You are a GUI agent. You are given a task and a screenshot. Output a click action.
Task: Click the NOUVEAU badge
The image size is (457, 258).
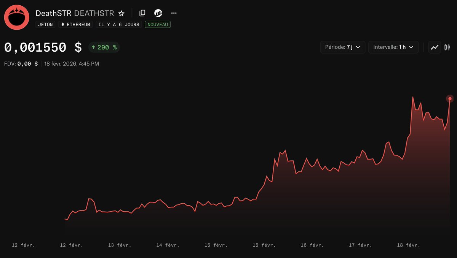pos(157,24)
